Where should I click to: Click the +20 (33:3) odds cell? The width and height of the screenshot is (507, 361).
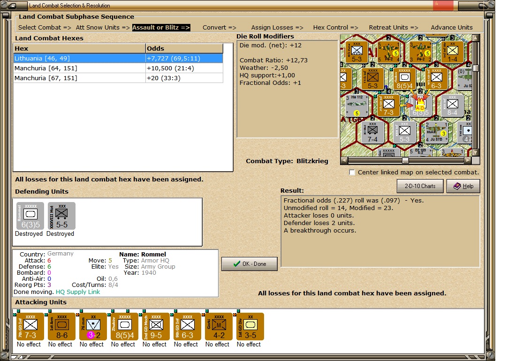click(184, 78)
